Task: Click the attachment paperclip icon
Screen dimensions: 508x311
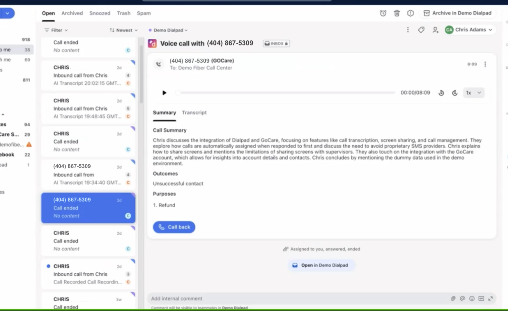Action: pos(453,299)
